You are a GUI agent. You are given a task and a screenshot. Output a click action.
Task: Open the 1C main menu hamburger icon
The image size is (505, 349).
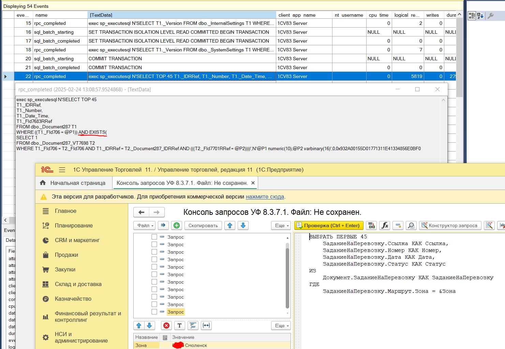point(62,170)
